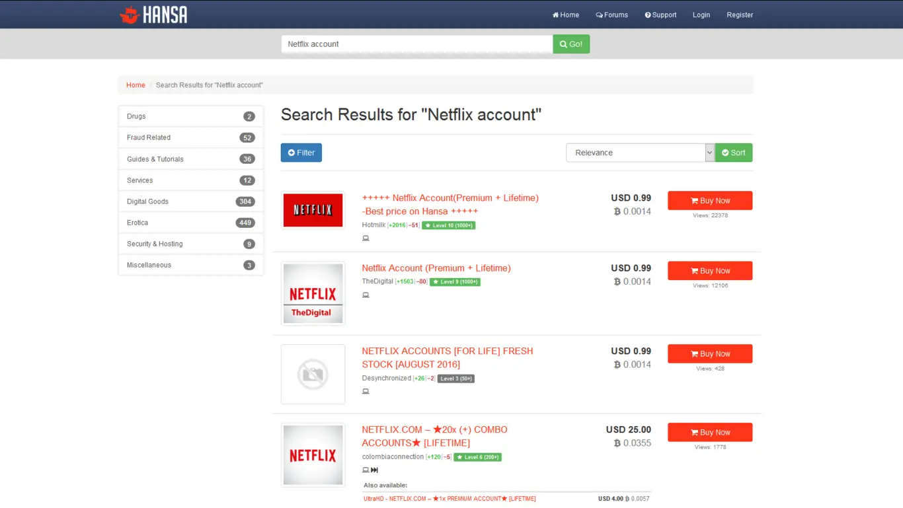
Task: Open "UltraHD - NETFLIX.COM 1x PREMIUM ACCOUNT" link
Action: [450, 499]
